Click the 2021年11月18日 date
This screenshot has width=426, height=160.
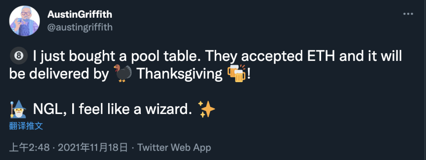93,147
